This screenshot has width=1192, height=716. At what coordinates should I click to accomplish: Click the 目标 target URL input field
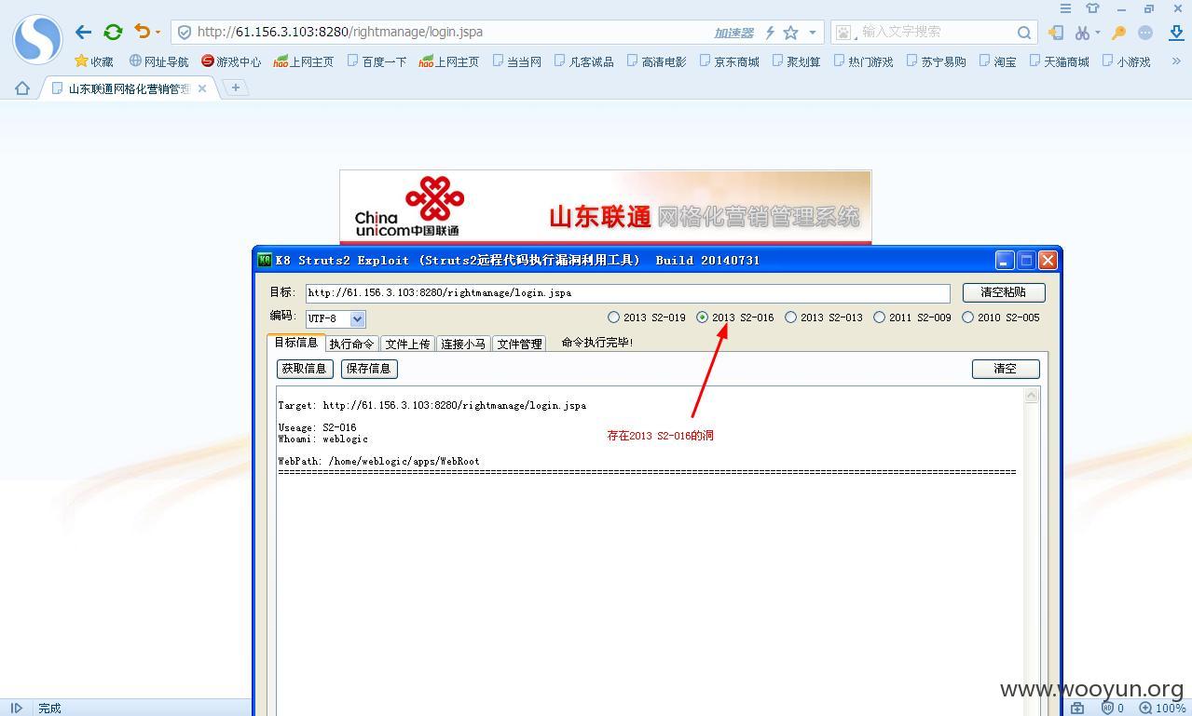point(627,292)
